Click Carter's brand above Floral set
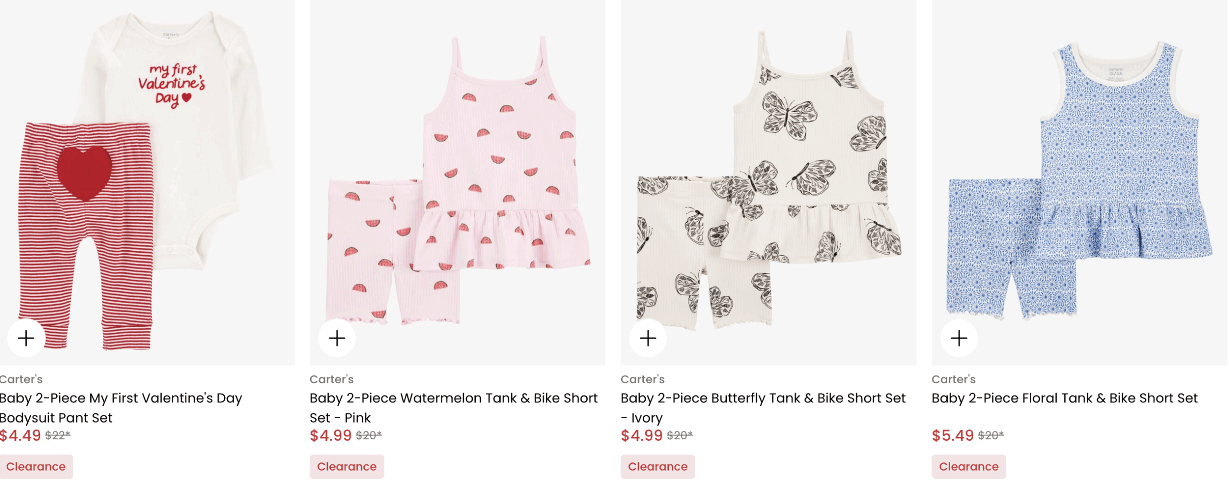 tap(953, 379)
